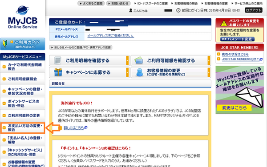The height and width of the screenshot is (167, 267).
Task: Click the orange bullet icon beside 現在の状況はこちら
Action: tap(218, 54)
